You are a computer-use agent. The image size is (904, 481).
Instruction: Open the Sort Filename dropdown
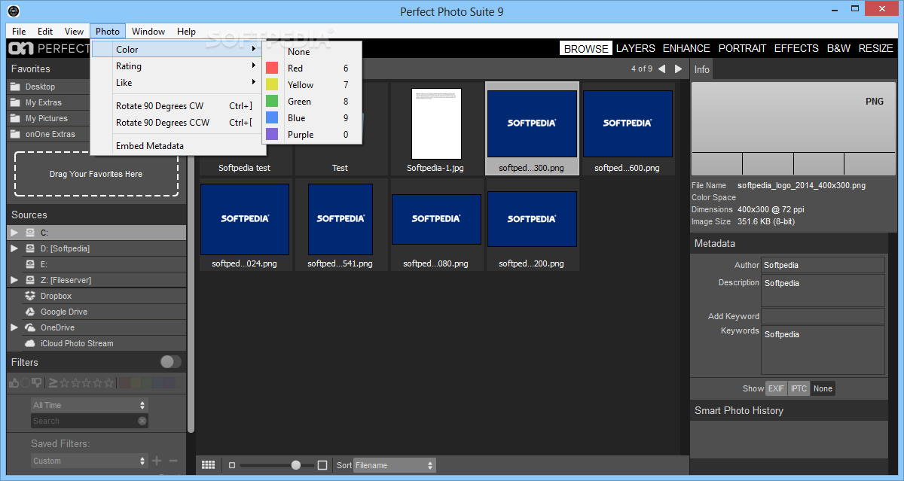[395, 465]
